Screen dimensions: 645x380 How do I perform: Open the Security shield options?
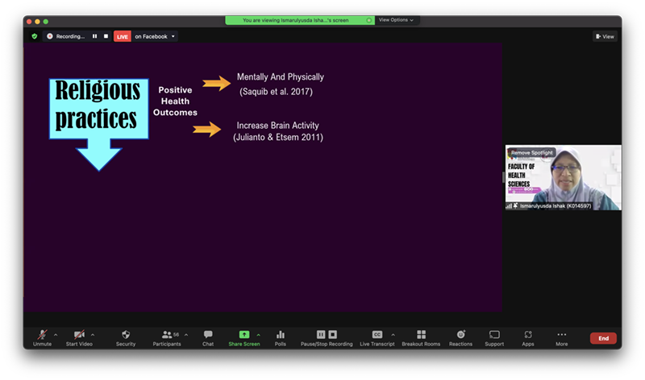[126, 335]
